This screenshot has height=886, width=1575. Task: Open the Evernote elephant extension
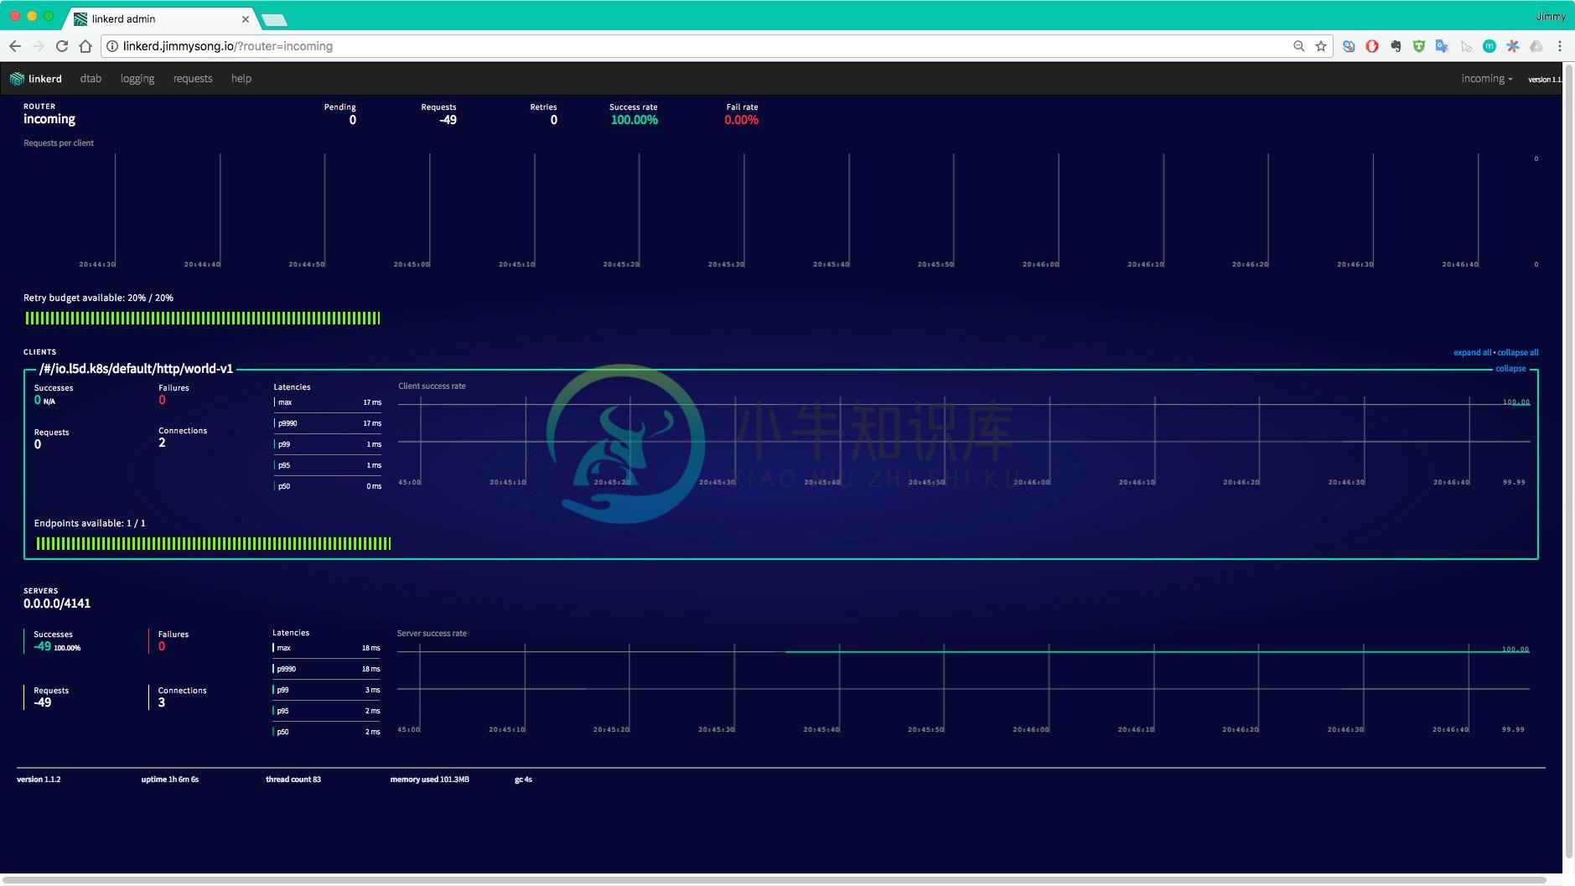(1396, 46)
